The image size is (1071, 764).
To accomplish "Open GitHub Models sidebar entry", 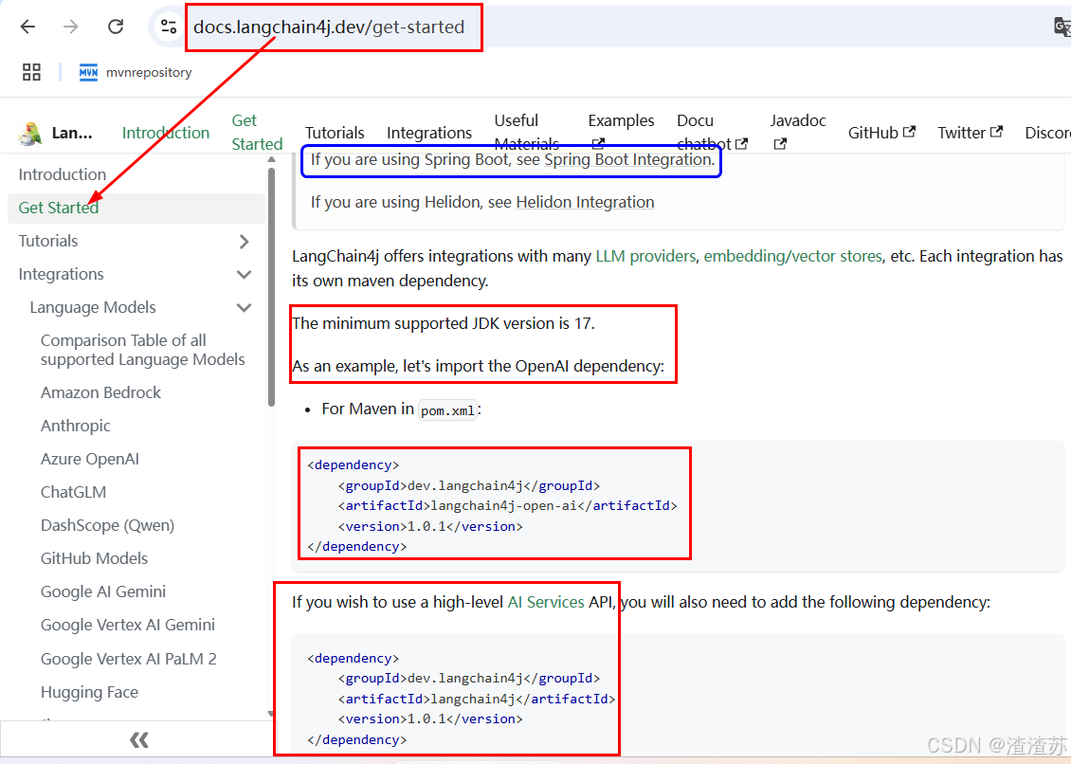I will [x=94, y=558].
